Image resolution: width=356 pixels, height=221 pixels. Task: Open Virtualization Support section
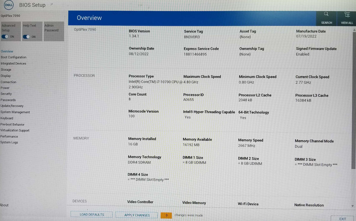[x=15, y=130]
